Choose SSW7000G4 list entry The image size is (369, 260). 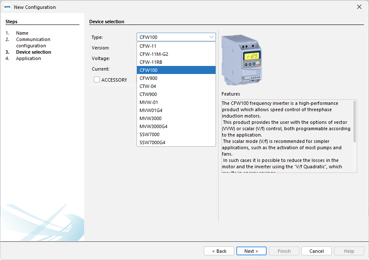click(x=176, y=142)
